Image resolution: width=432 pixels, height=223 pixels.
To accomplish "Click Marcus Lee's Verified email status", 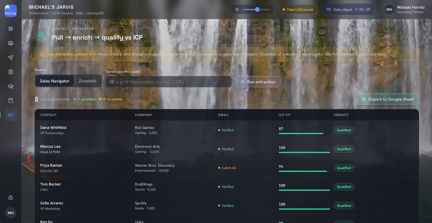I will [226, 149].
